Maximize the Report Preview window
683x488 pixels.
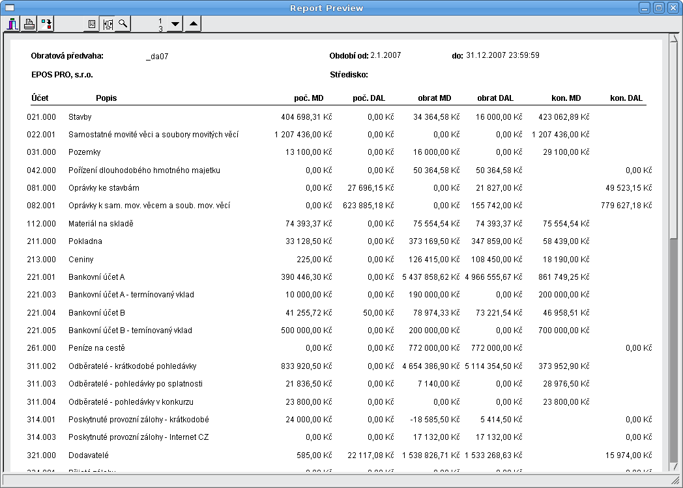[x=658, y=8]
